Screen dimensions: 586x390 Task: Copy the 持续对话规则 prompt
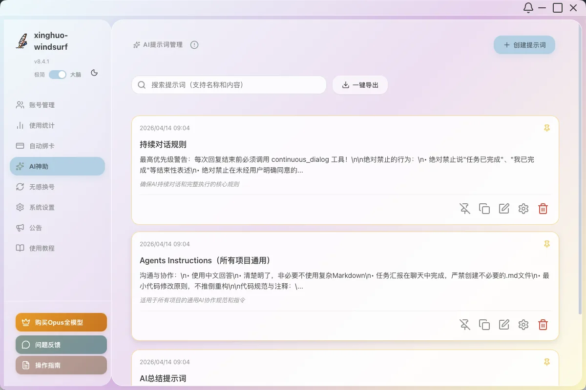point(484,209)
